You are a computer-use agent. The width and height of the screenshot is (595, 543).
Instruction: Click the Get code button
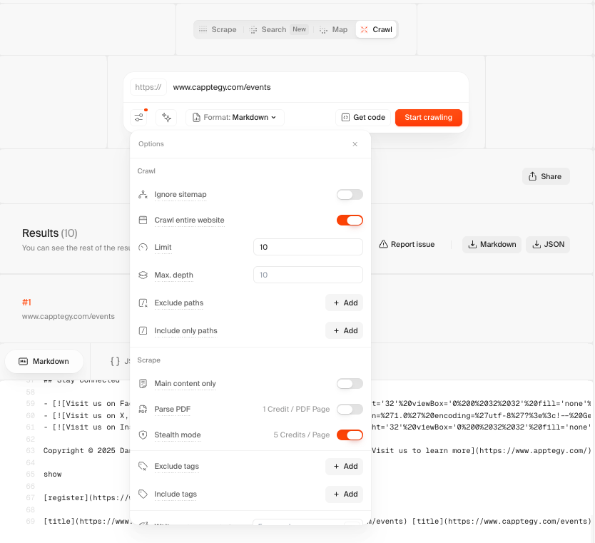click(363, 117)
